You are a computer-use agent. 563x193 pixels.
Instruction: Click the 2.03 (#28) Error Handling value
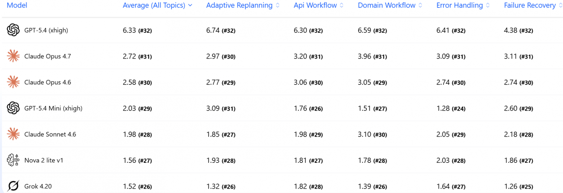(x=451, y=160)
